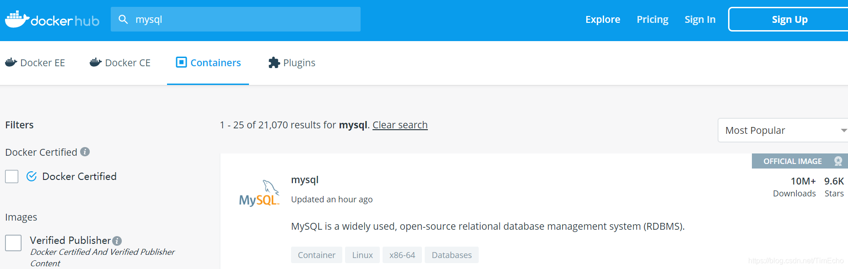Click the Plugins puzzle piece icon
Image resolution: width=848 pixels, height=269 pixels.
click(274, 63)
